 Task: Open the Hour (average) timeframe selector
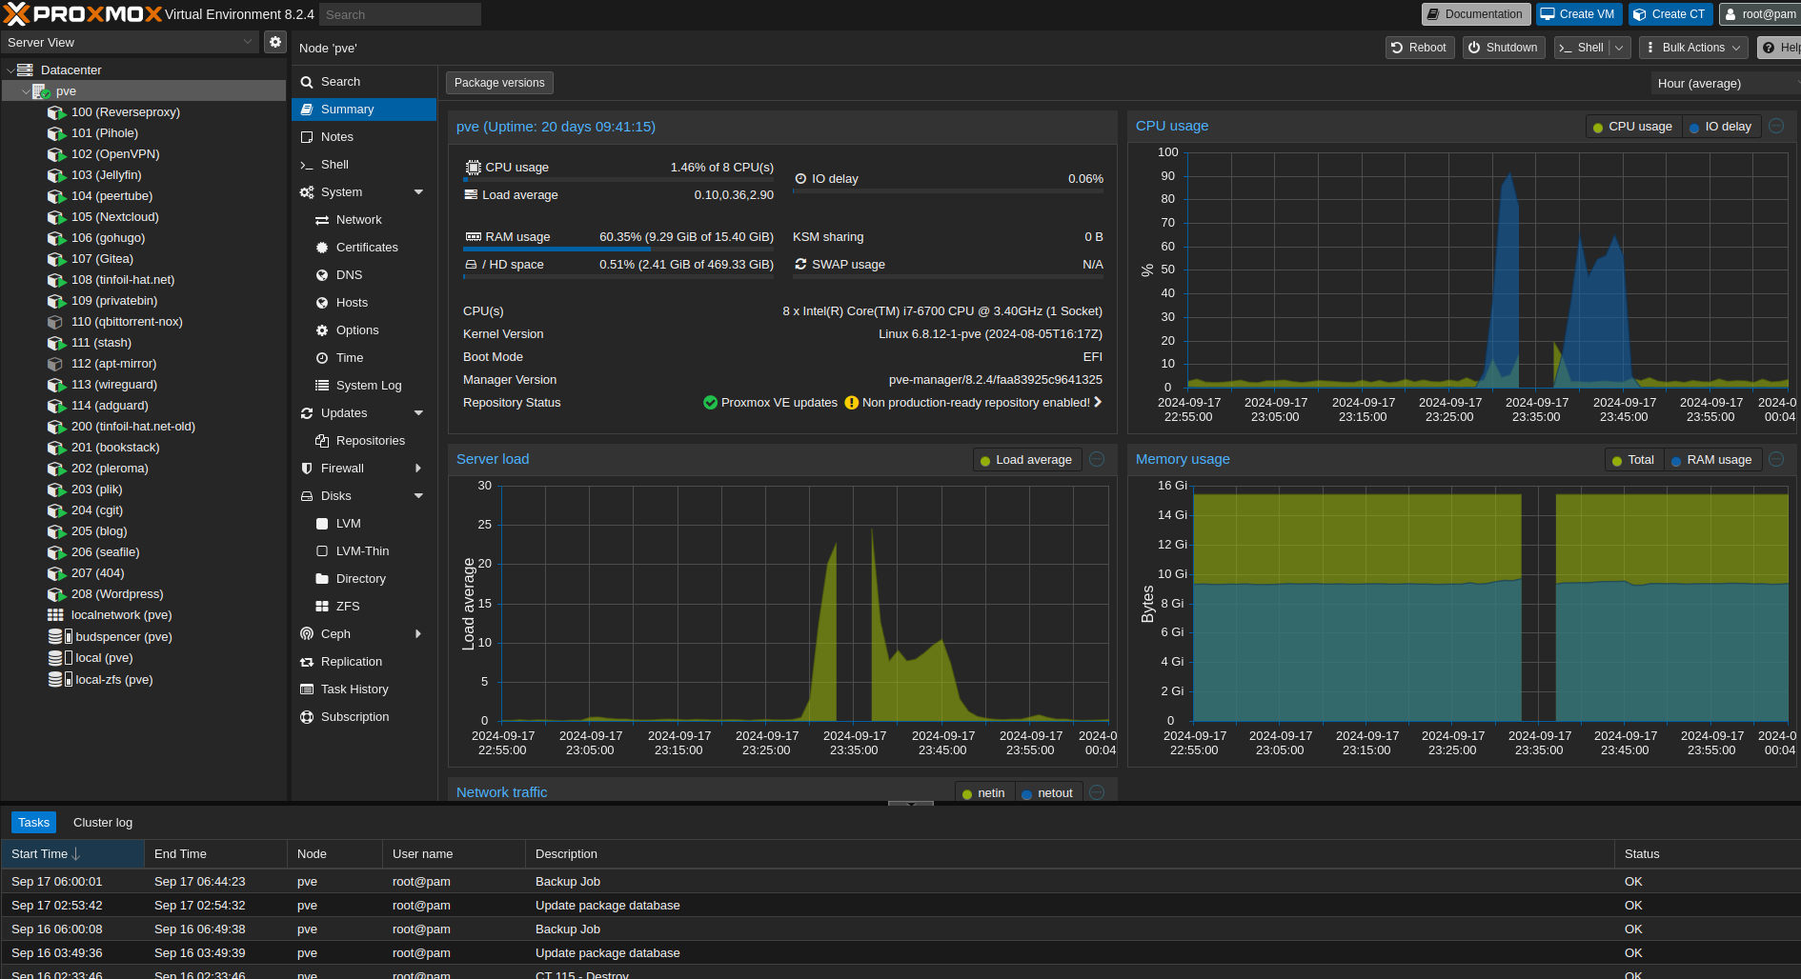[x=1725, y=84]
